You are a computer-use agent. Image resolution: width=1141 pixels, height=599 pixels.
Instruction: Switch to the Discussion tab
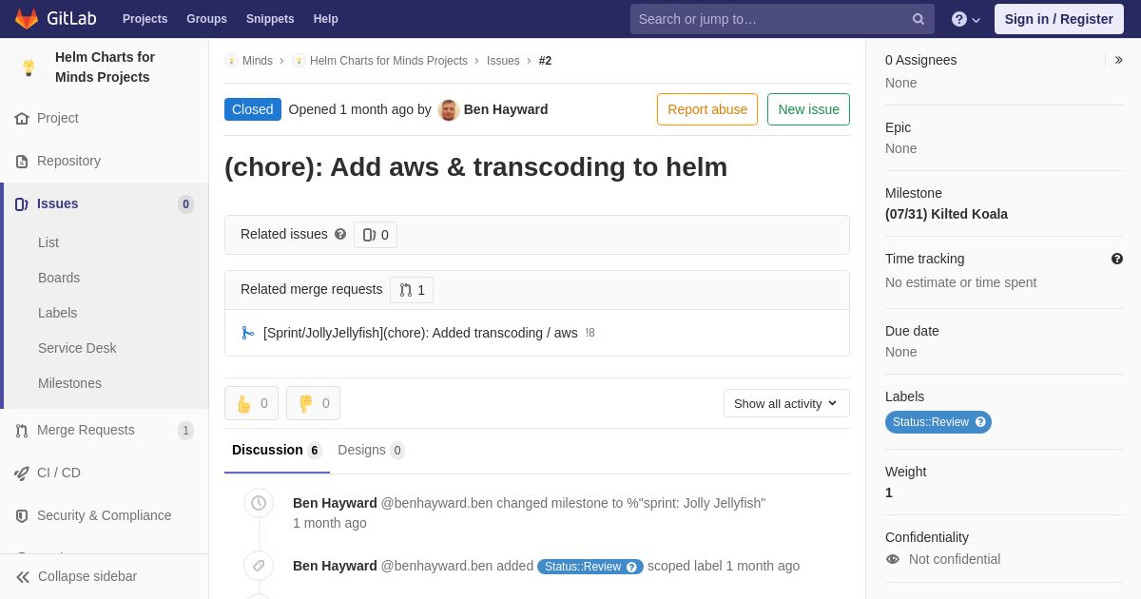coord(277,451)
